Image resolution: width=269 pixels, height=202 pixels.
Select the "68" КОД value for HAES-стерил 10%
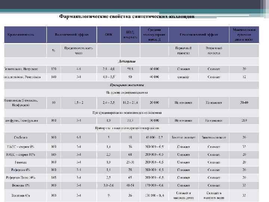click(130, 154)
